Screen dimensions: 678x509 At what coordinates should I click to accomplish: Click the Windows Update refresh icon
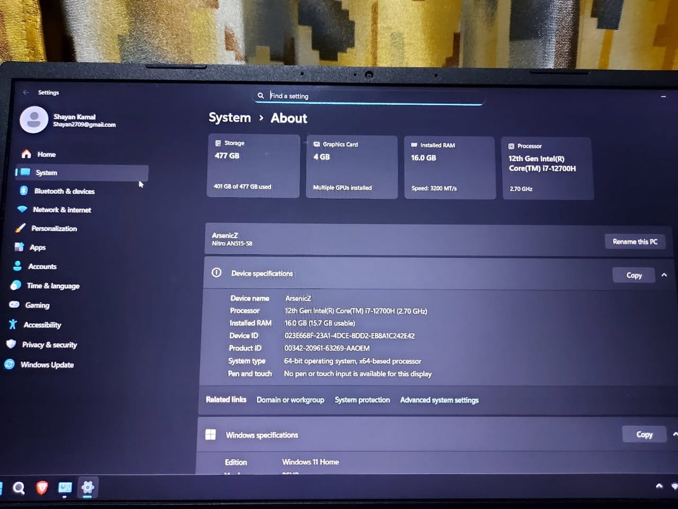[10, 364]
